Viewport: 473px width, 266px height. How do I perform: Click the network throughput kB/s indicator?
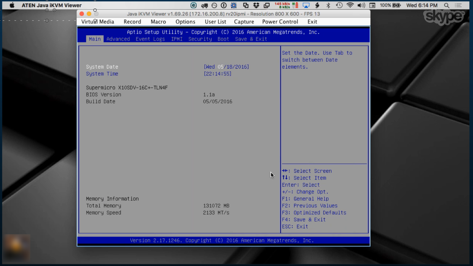pos(282,5)
